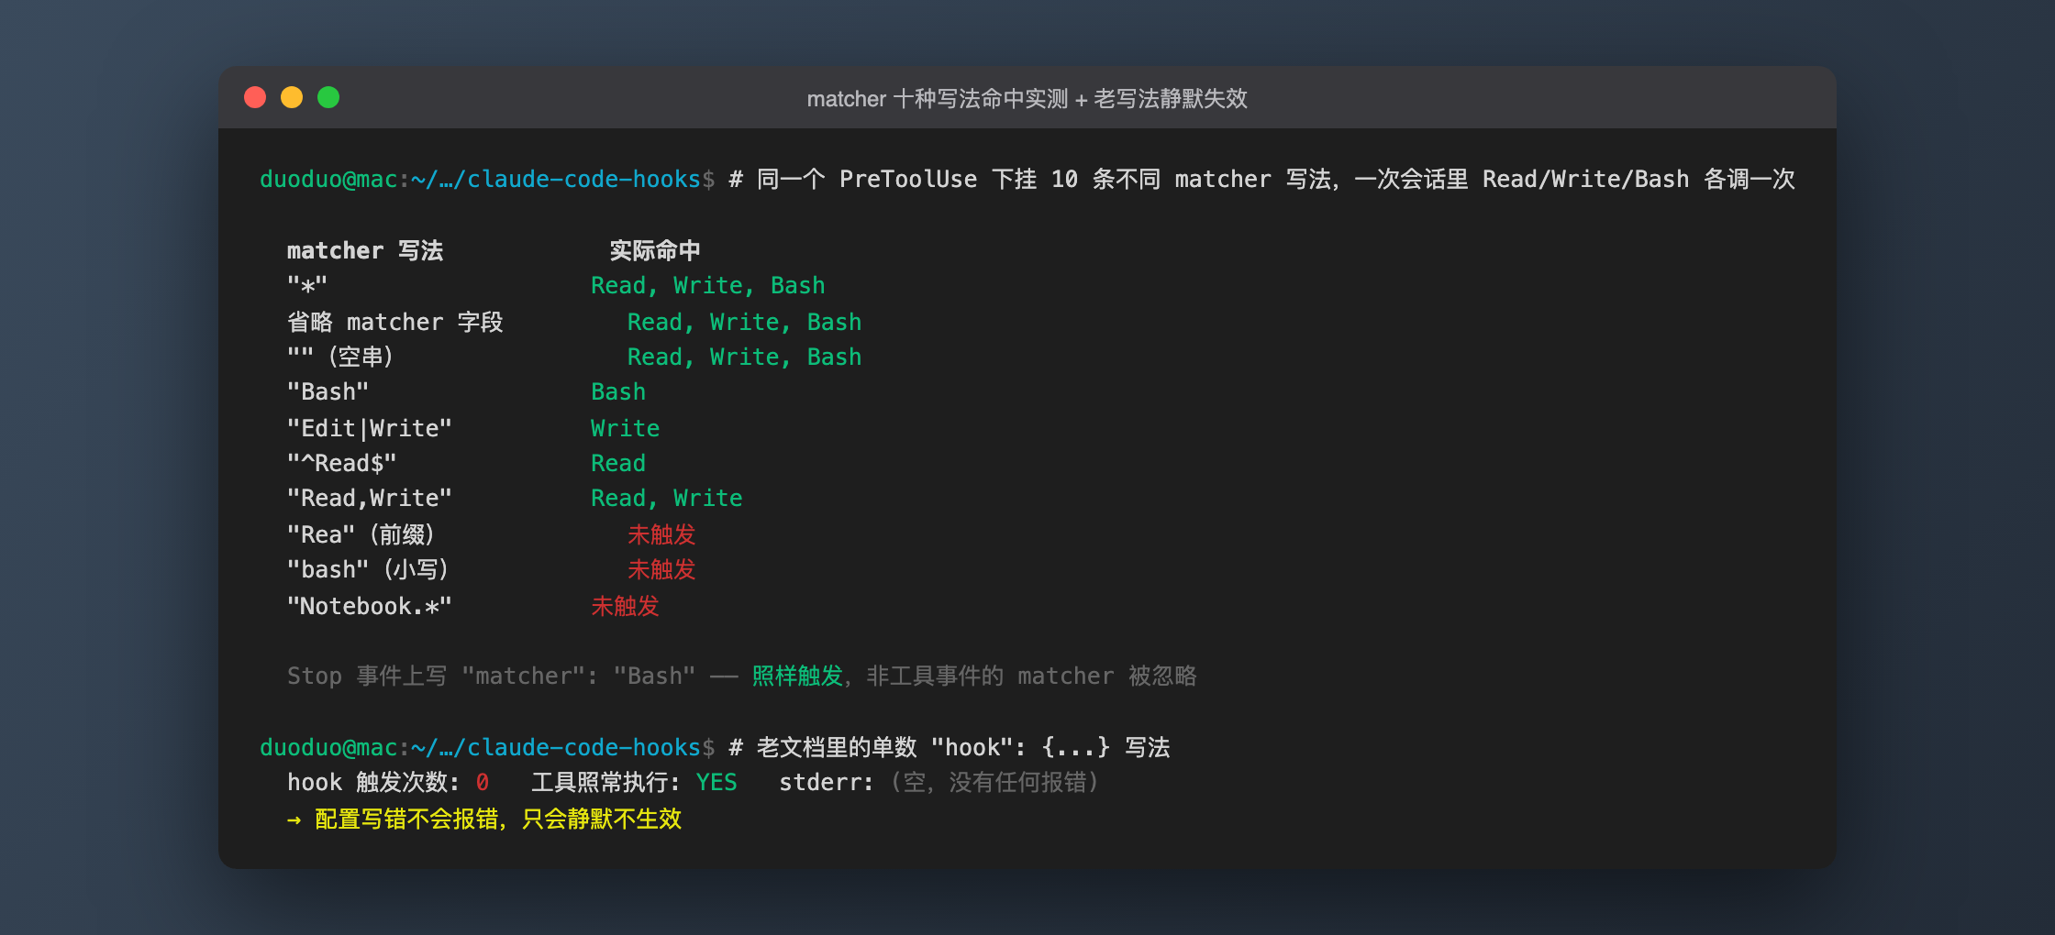Select the quoted "Bash" matcher in the table
Image resolution: width=2055 pixels, height=935 pixels.
pyautogui.click(x=328, y=391)
